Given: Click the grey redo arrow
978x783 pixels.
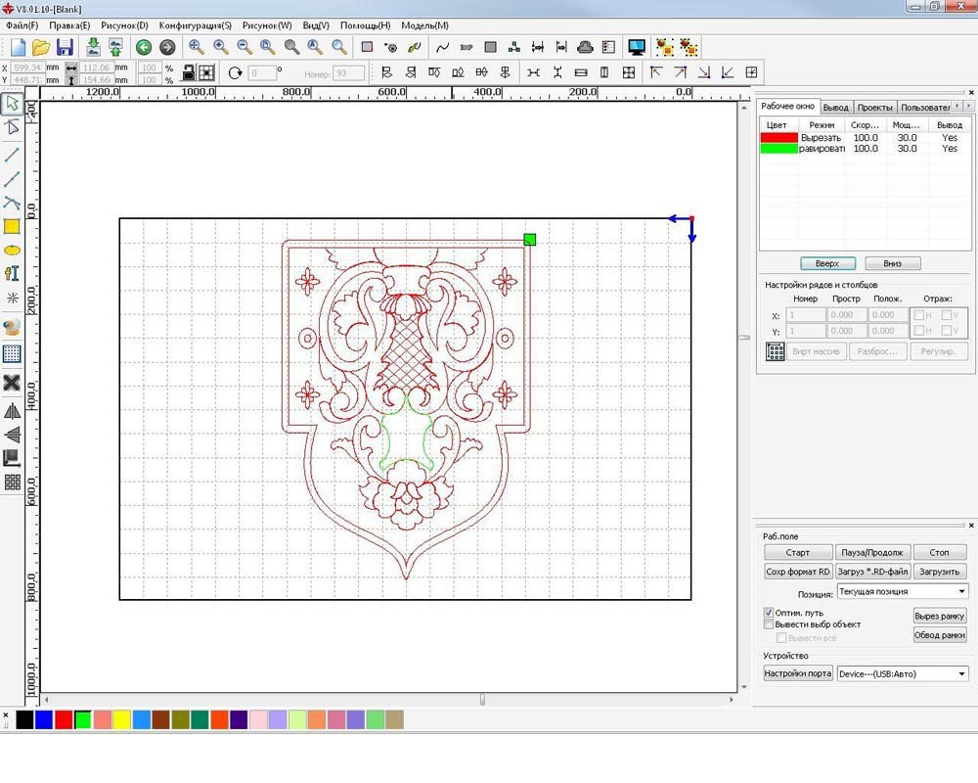Looking at the screenshot, I should (167, 47).
